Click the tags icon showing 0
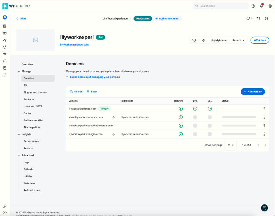 (249, 18)
